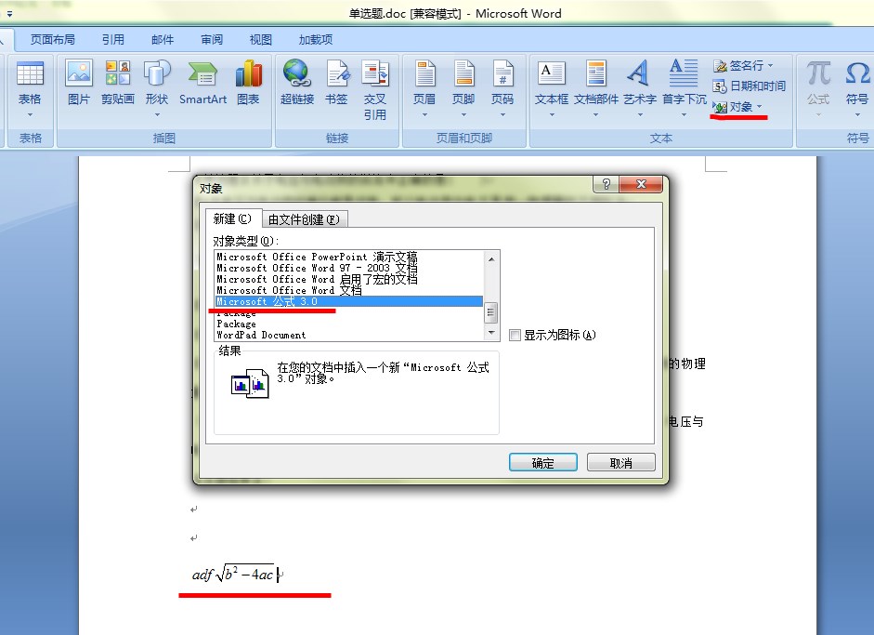Switch to the 视图 ribbon tab
Screen dimensions: 874x635
click(261, 40)
